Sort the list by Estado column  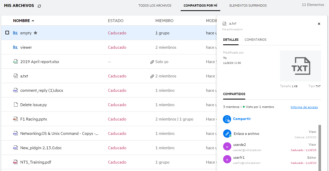tap(115, 21)
